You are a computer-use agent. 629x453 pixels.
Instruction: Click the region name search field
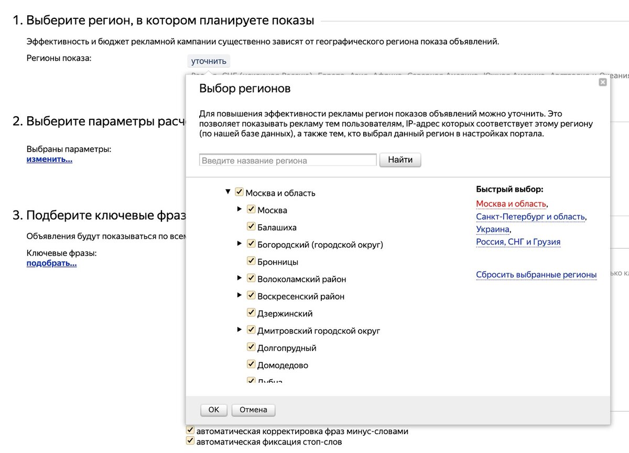click(x=288, y=160)
